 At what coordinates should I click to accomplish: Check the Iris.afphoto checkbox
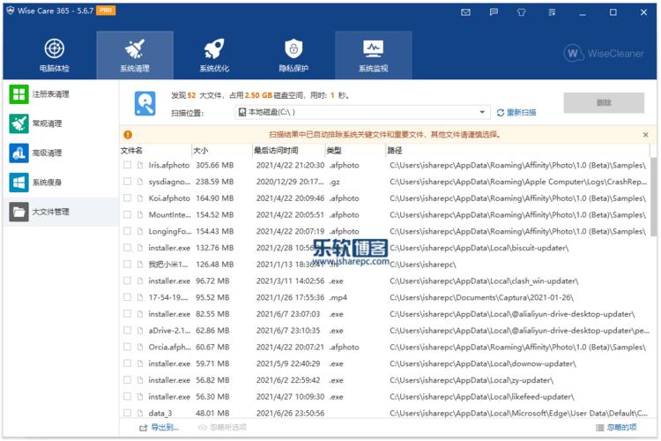point(127,165)
